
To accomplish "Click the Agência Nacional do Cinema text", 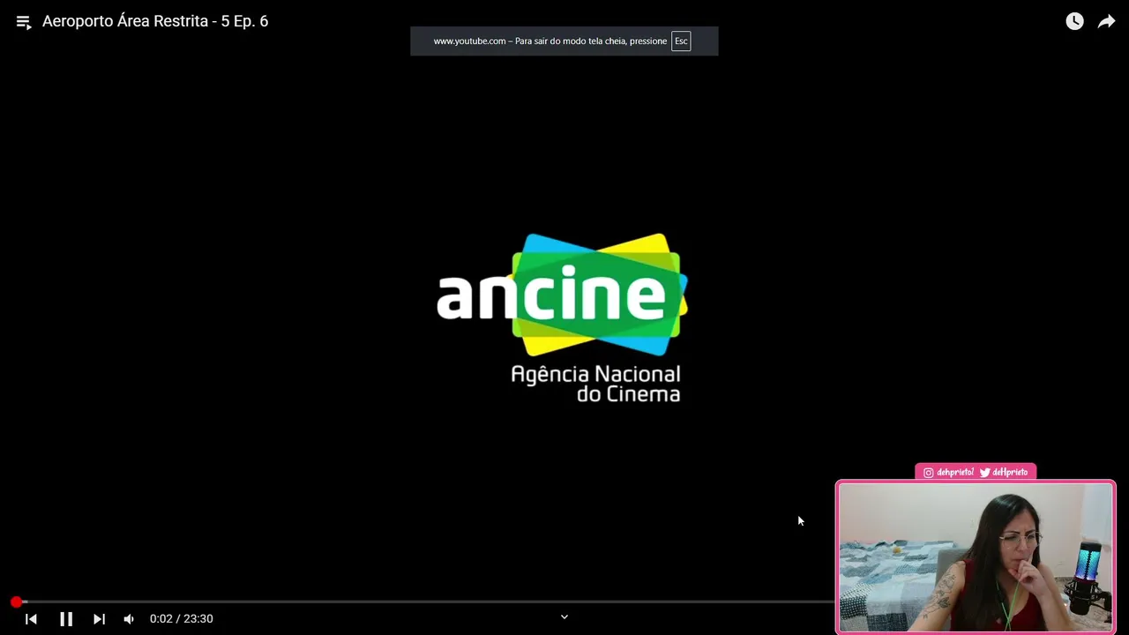I will coord(596,384).
